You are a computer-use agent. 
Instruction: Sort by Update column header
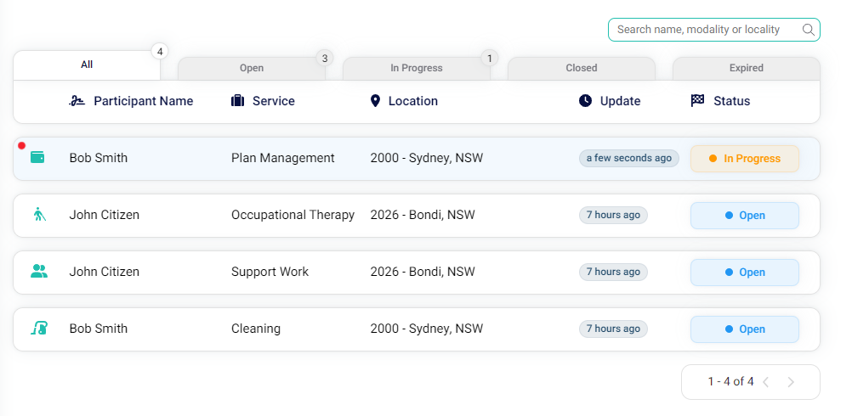tap(620, 101)
